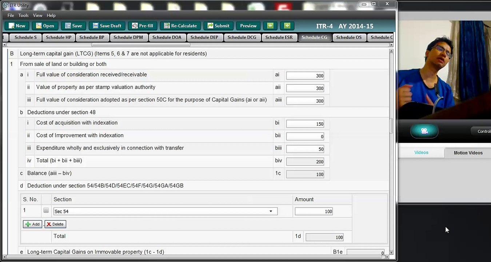Edit Sec 54 deduction amount field
This screenshot has height=262, width=491.
tap(314, 211)
